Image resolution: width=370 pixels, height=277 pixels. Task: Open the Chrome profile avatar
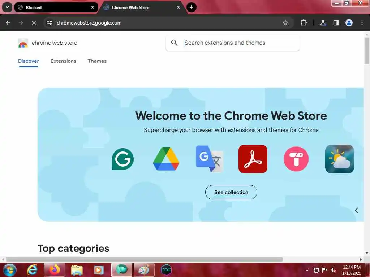click(x=349, y=23)
